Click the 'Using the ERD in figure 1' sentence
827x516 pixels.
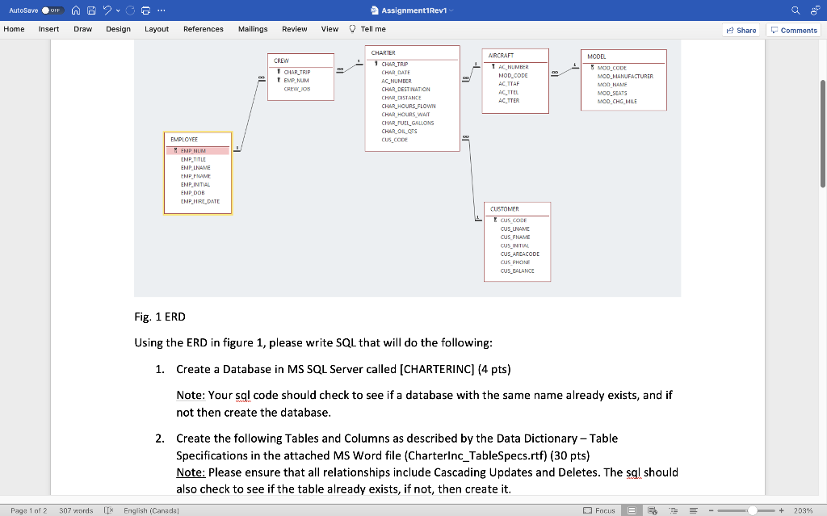click(x=313, y=343)
